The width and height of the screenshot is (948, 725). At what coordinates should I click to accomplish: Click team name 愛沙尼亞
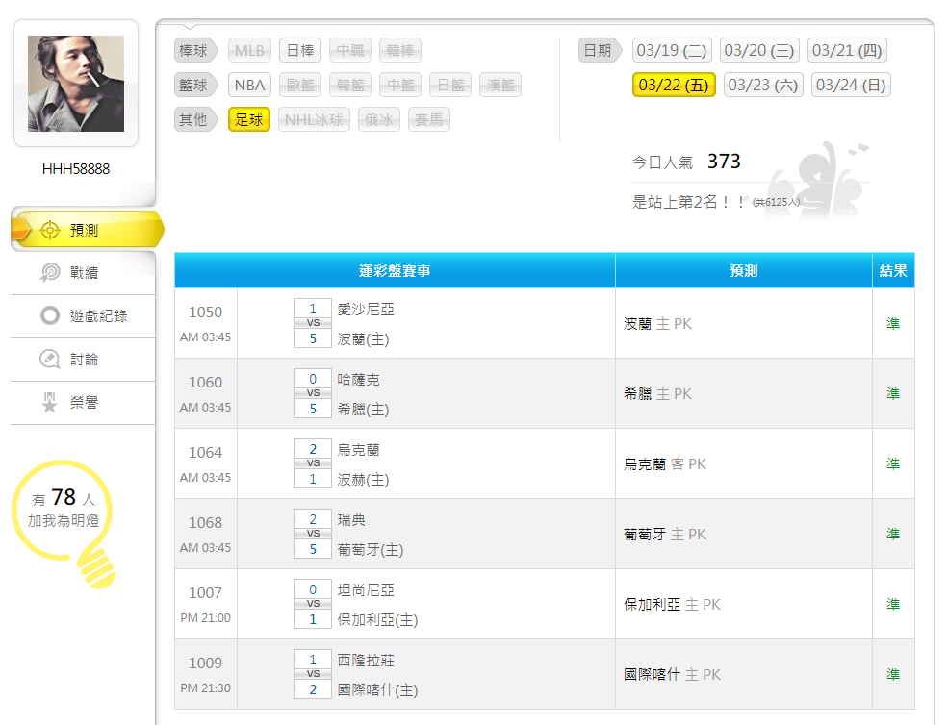tap(366, 310)
